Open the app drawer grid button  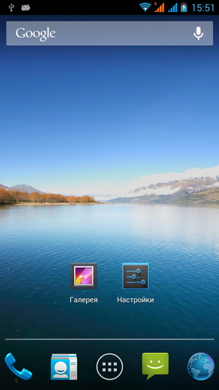click(109, 366)
